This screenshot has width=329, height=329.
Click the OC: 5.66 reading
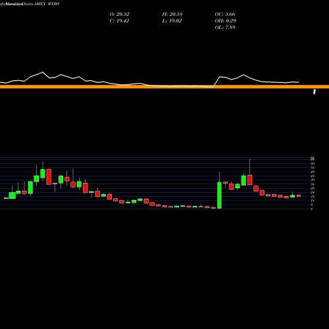tap(225, 14)
